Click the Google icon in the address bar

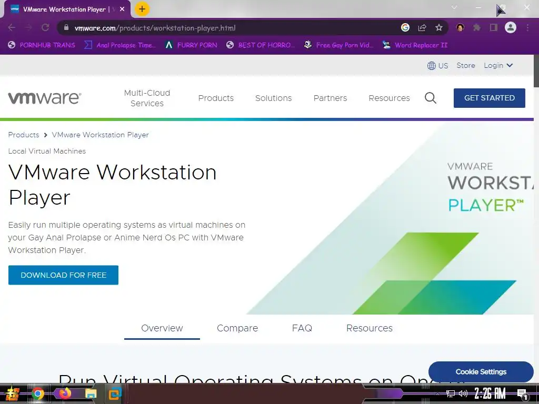click(405, 27)
